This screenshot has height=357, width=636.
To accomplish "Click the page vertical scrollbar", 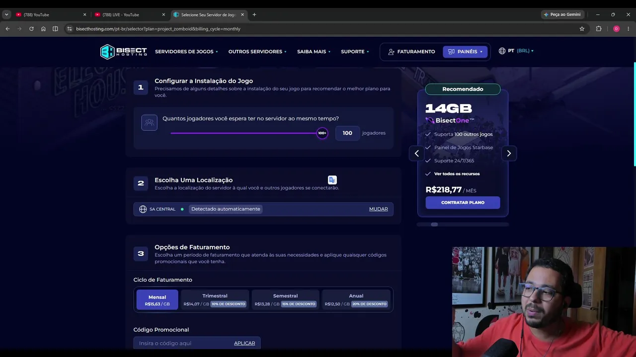I will [635, 114].
